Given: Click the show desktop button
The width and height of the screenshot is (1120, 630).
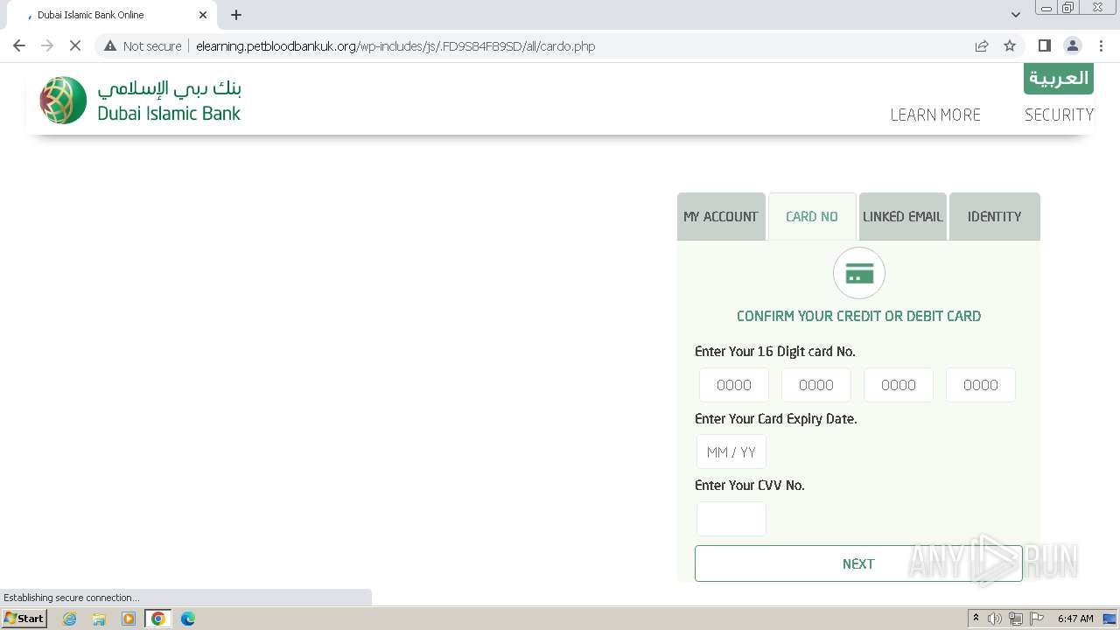Looking at the screenshot, I should (x=1109, y=619).
